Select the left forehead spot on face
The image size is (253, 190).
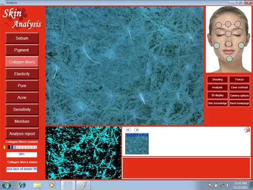point(218,25)
